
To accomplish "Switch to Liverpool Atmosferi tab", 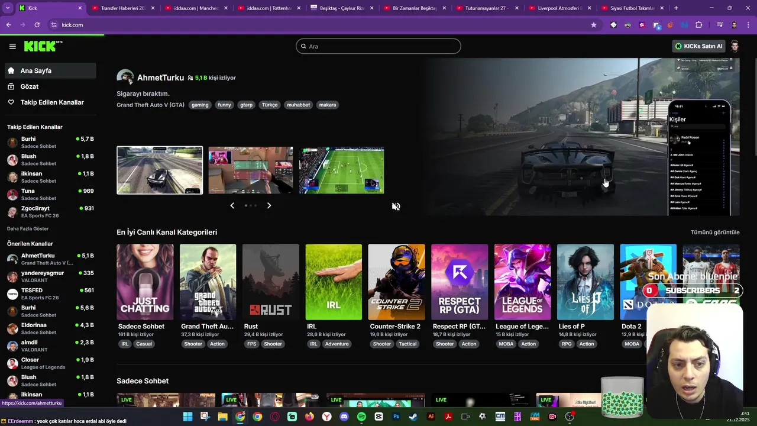I will tap(559, 8).
